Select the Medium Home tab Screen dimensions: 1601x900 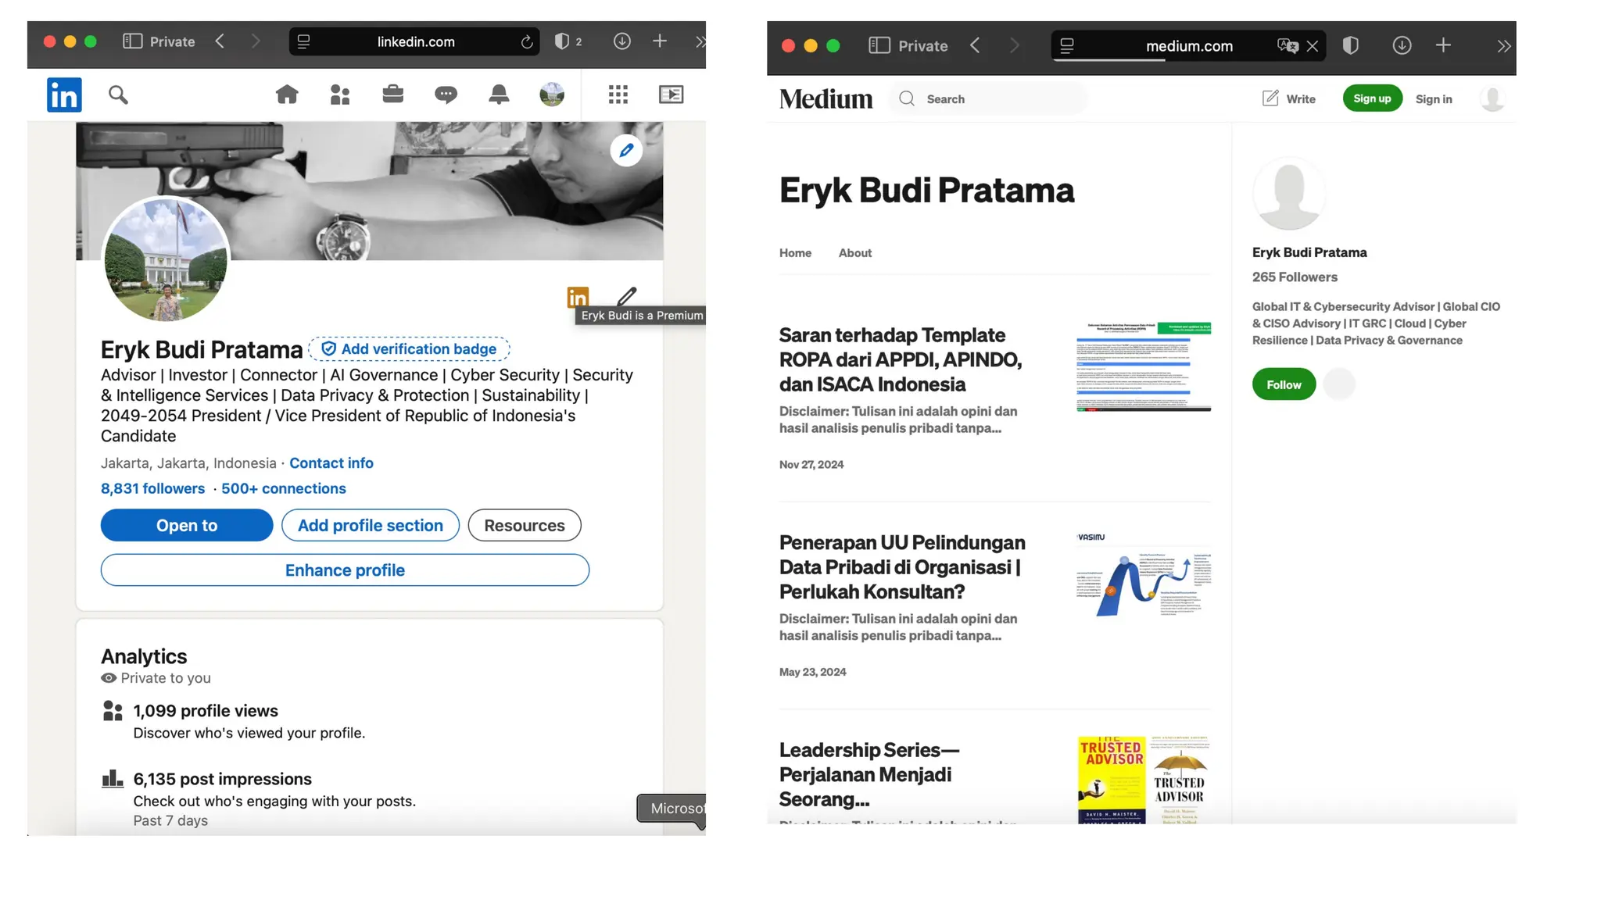pyautogui.click(x=795, y=253)
